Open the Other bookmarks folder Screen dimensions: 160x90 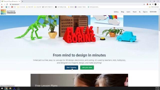(154, 7)
